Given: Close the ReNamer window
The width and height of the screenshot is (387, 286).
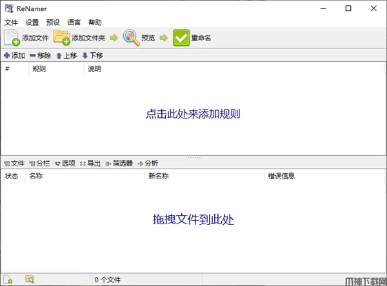Looking at the screenshot, I should (x=373, y=8).
